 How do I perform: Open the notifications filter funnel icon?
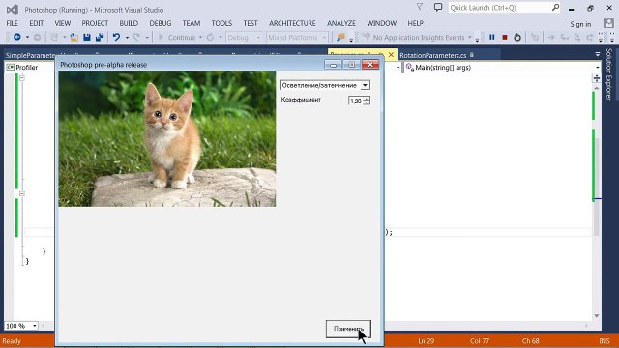coord(420,7)
